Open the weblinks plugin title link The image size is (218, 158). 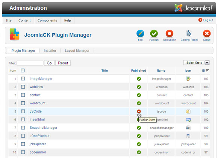coord(36,87)
